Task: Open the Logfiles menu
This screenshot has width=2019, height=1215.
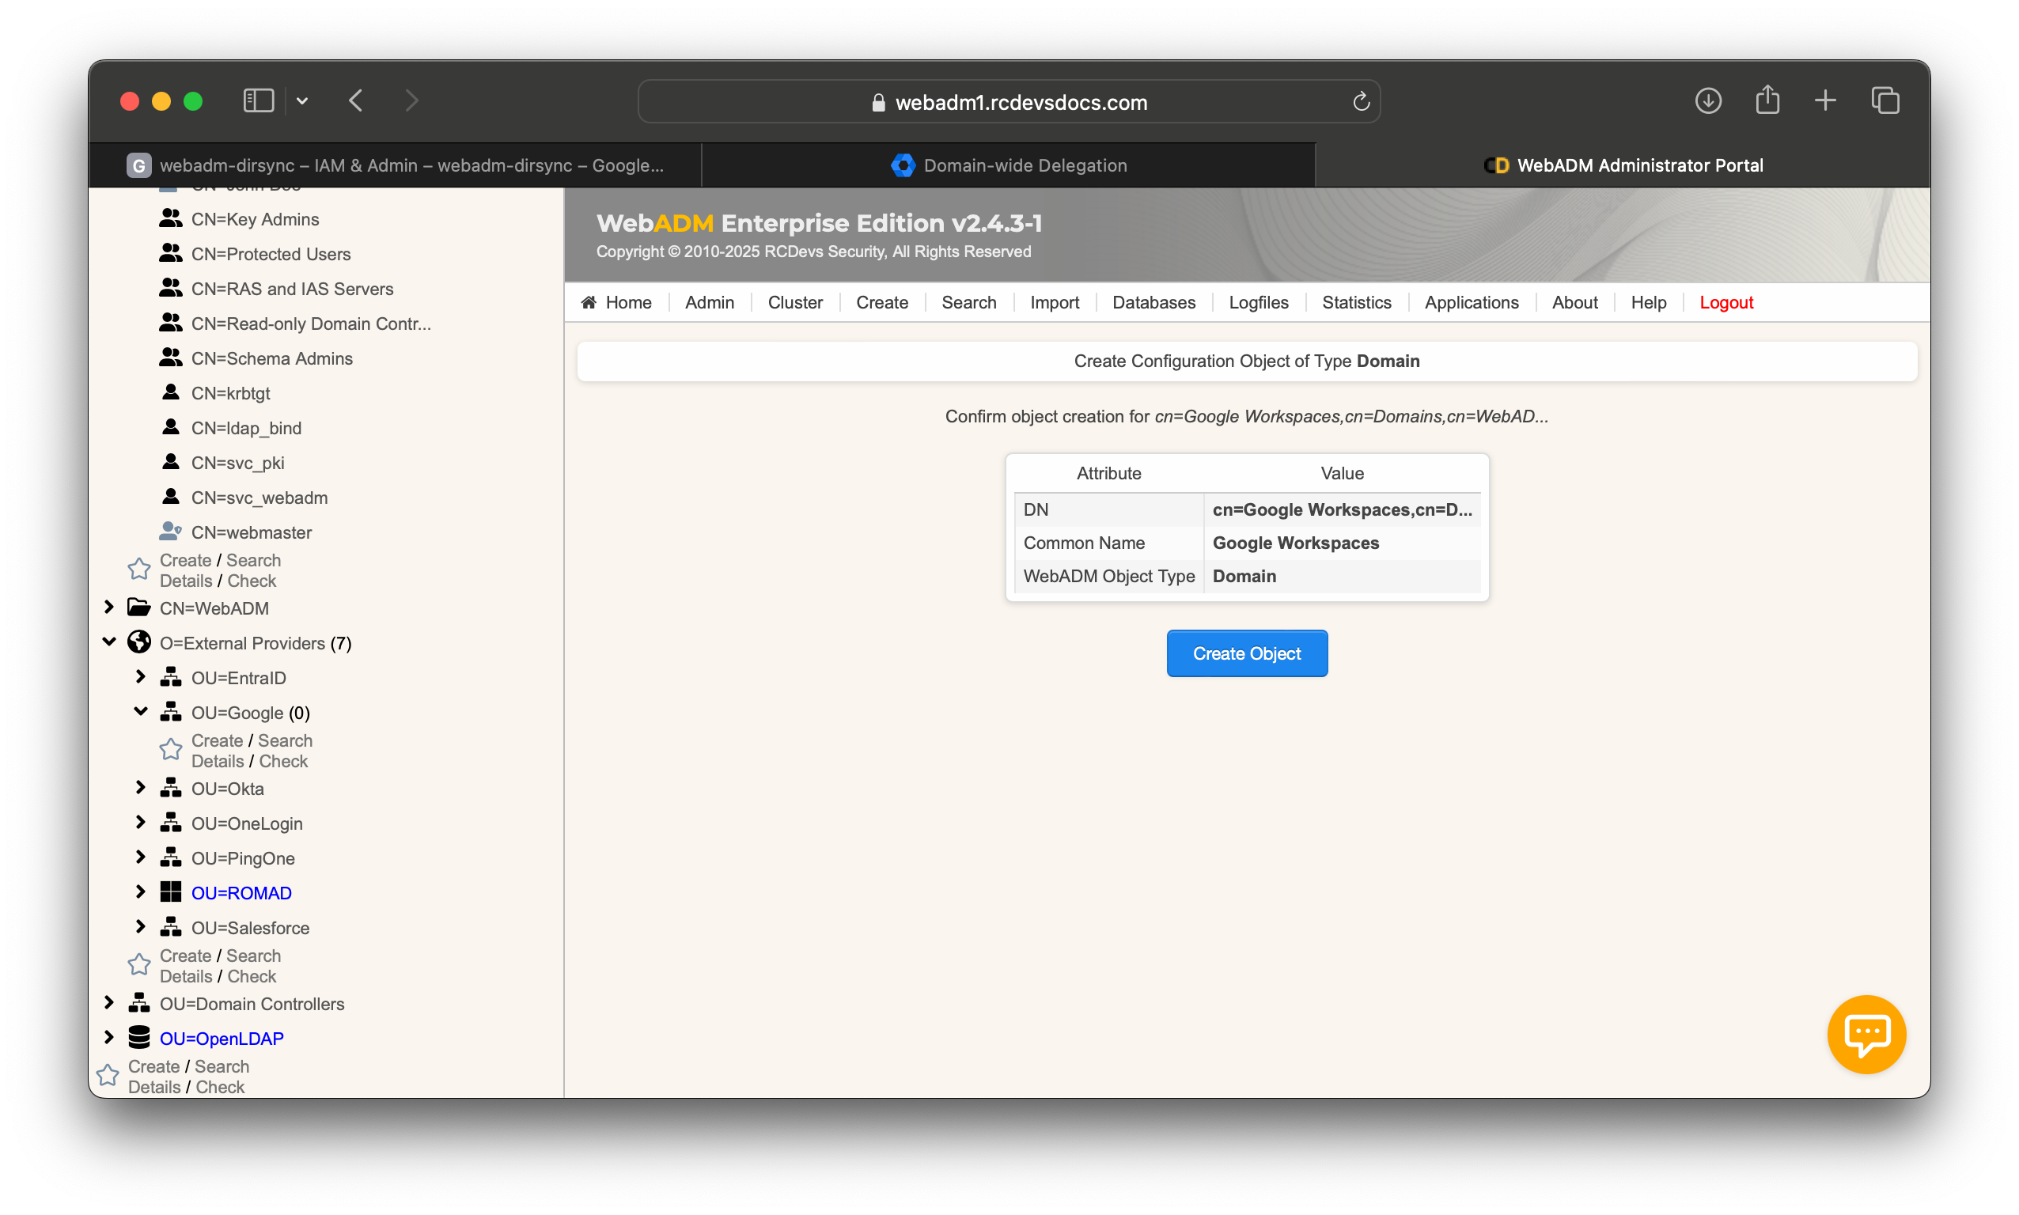Action: (x=1258, y=302)
